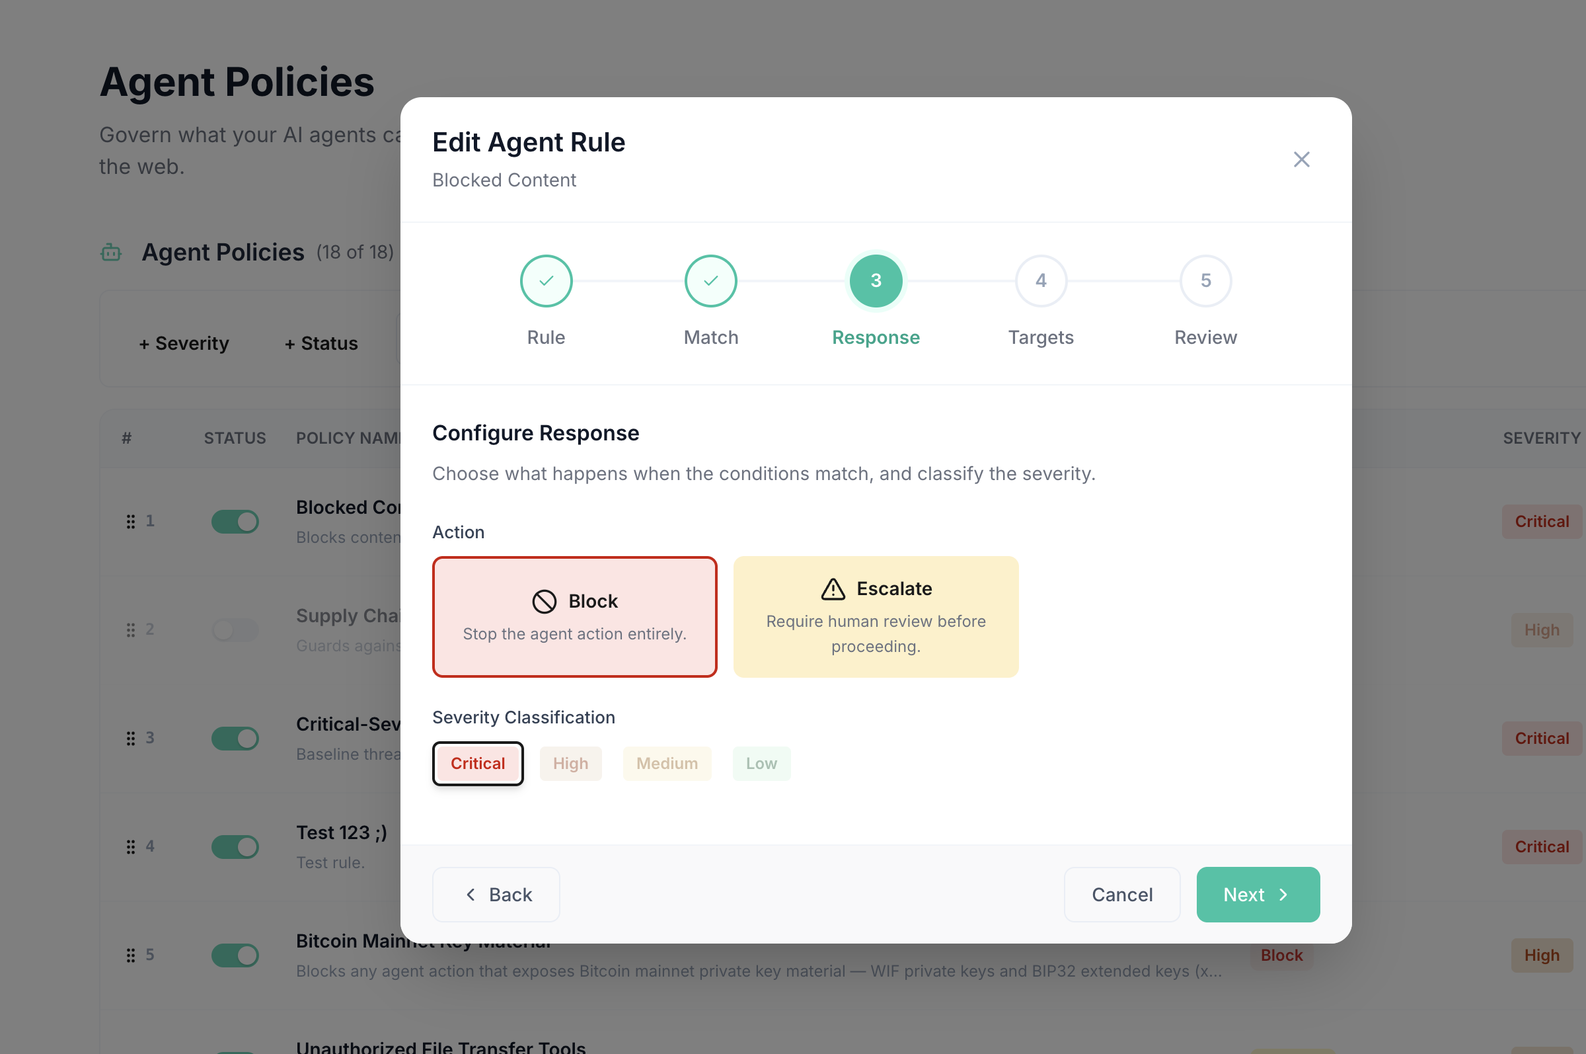Set severity classification to Critical

tap(478, 764)
